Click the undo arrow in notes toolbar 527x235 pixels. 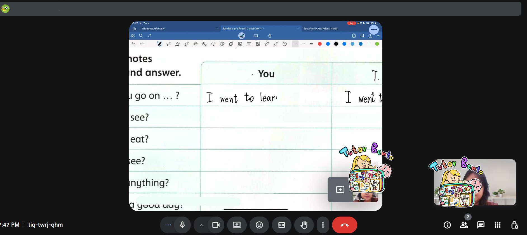tap(133, 44)
